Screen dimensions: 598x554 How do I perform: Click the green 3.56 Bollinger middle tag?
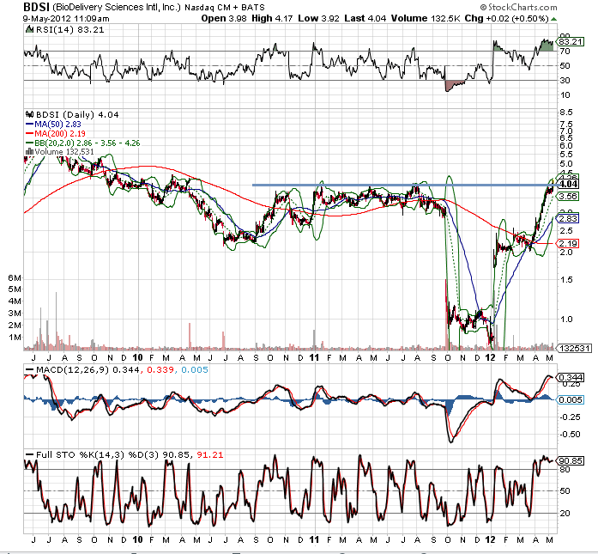click(x=568, y=196)
